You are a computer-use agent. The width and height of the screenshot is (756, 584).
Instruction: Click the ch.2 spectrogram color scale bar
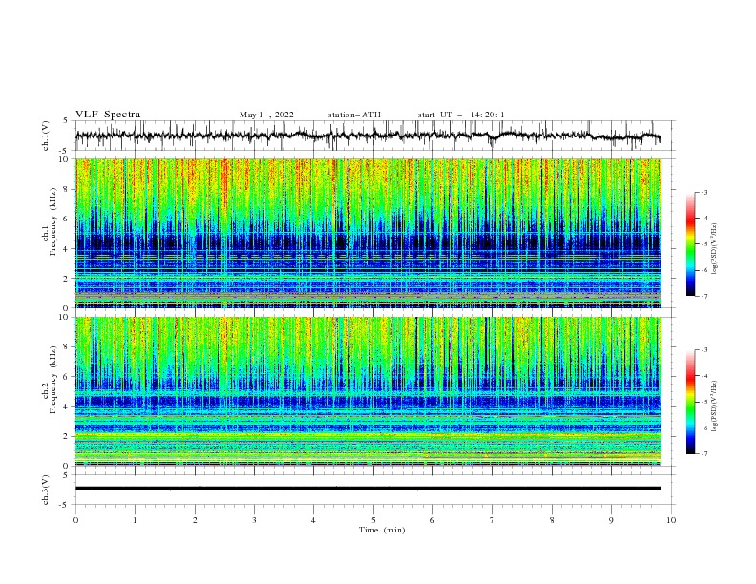(x=691, y=402)
